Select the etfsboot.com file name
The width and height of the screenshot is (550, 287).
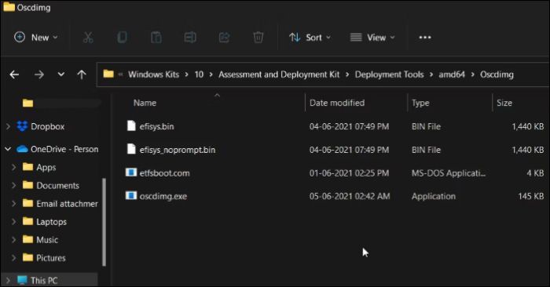[164, 173]
